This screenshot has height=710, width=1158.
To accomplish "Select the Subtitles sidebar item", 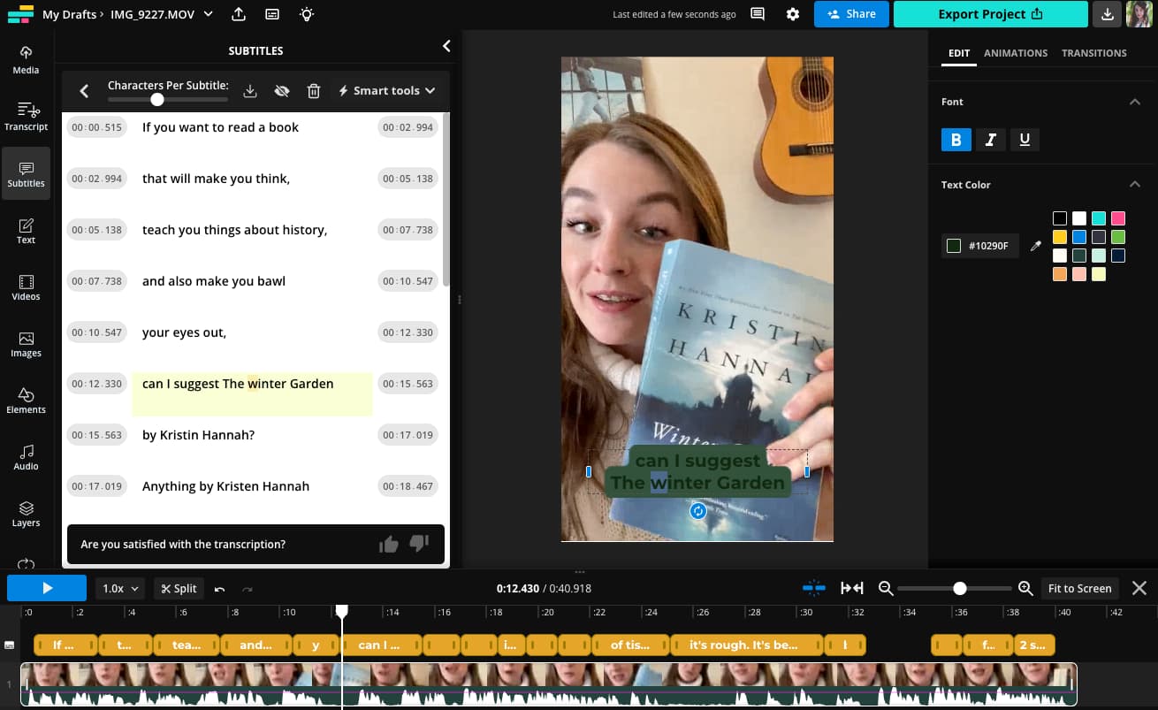I will (26, 173).
